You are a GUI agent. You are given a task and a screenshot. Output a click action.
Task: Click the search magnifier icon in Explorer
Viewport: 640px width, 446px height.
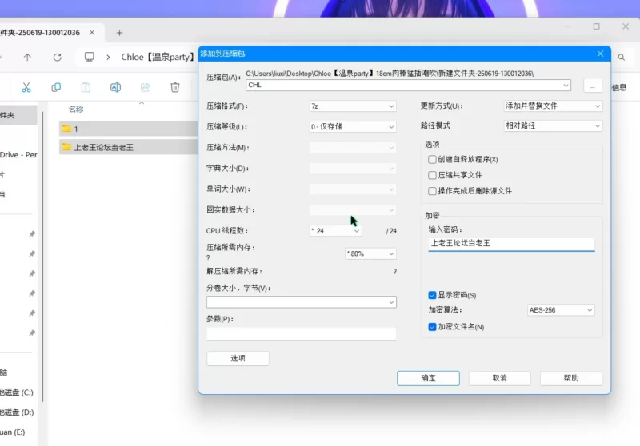click(x=622, y=58)
